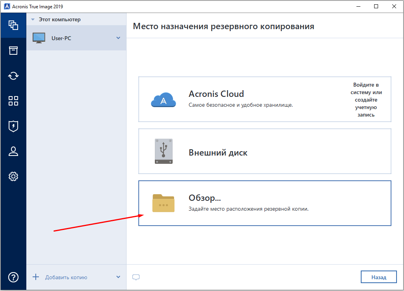Click the external USB disk icon

click(x=163, y=151)
